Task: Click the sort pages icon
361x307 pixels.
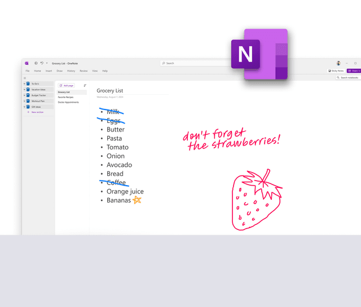Action: (85, 85)
